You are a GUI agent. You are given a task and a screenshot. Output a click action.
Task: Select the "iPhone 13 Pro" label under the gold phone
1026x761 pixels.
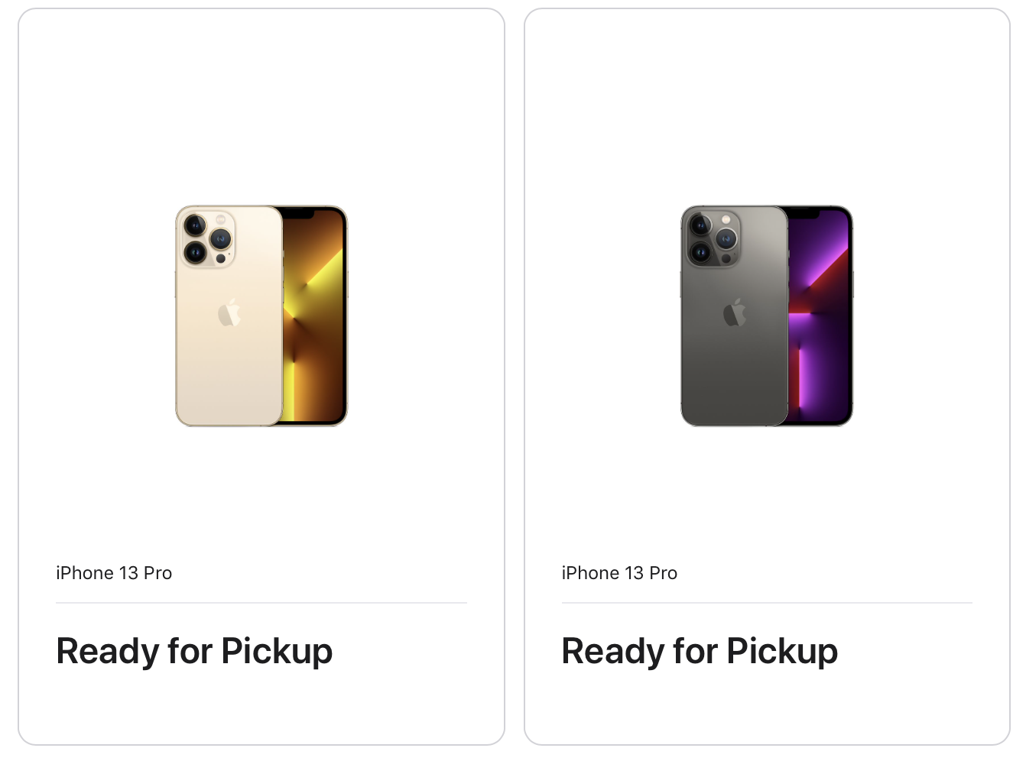[114, 573]
